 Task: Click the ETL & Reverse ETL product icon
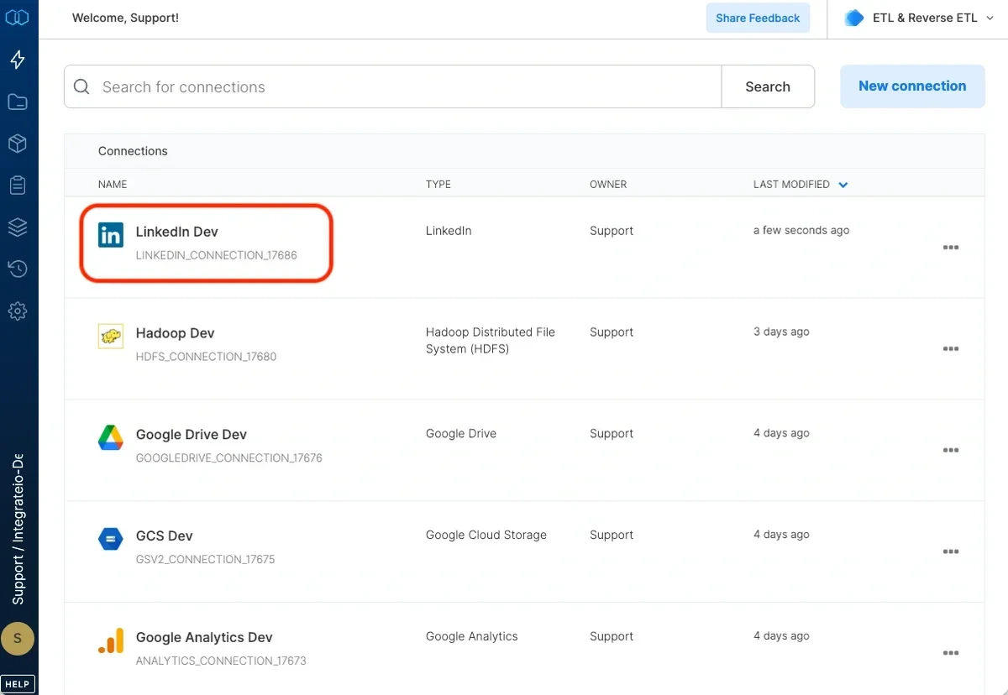click(x=854, y=18)
